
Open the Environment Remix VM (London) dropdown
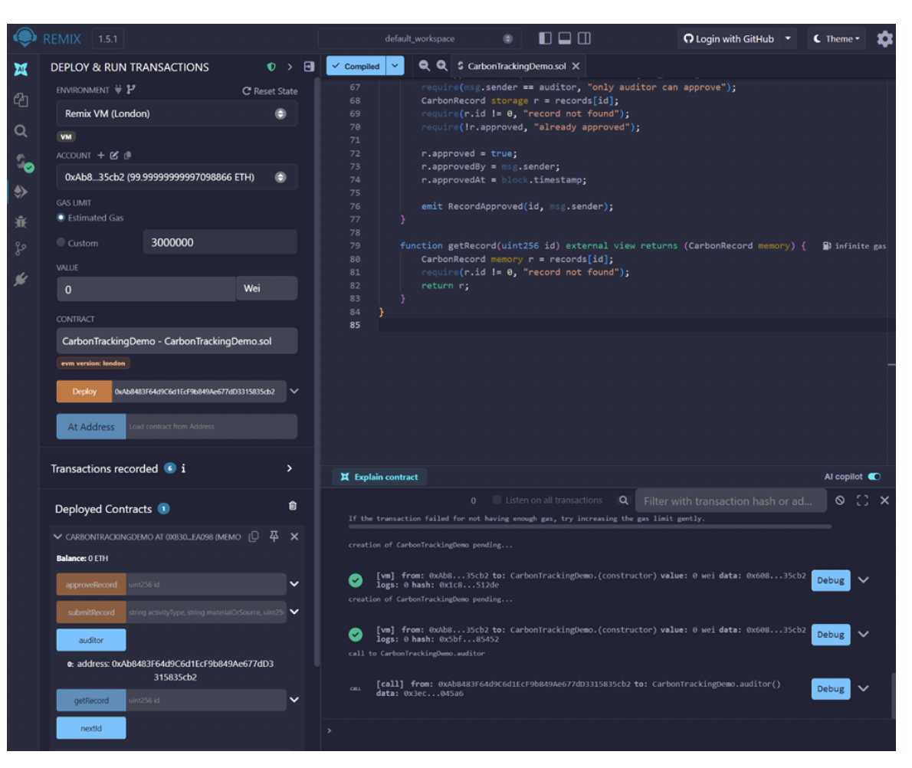(177, 113)
